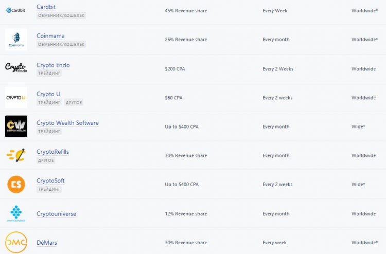Open the Cardbit program link
Screen dimensions: 386x254
pyautogui.click(x=46, y=7)
